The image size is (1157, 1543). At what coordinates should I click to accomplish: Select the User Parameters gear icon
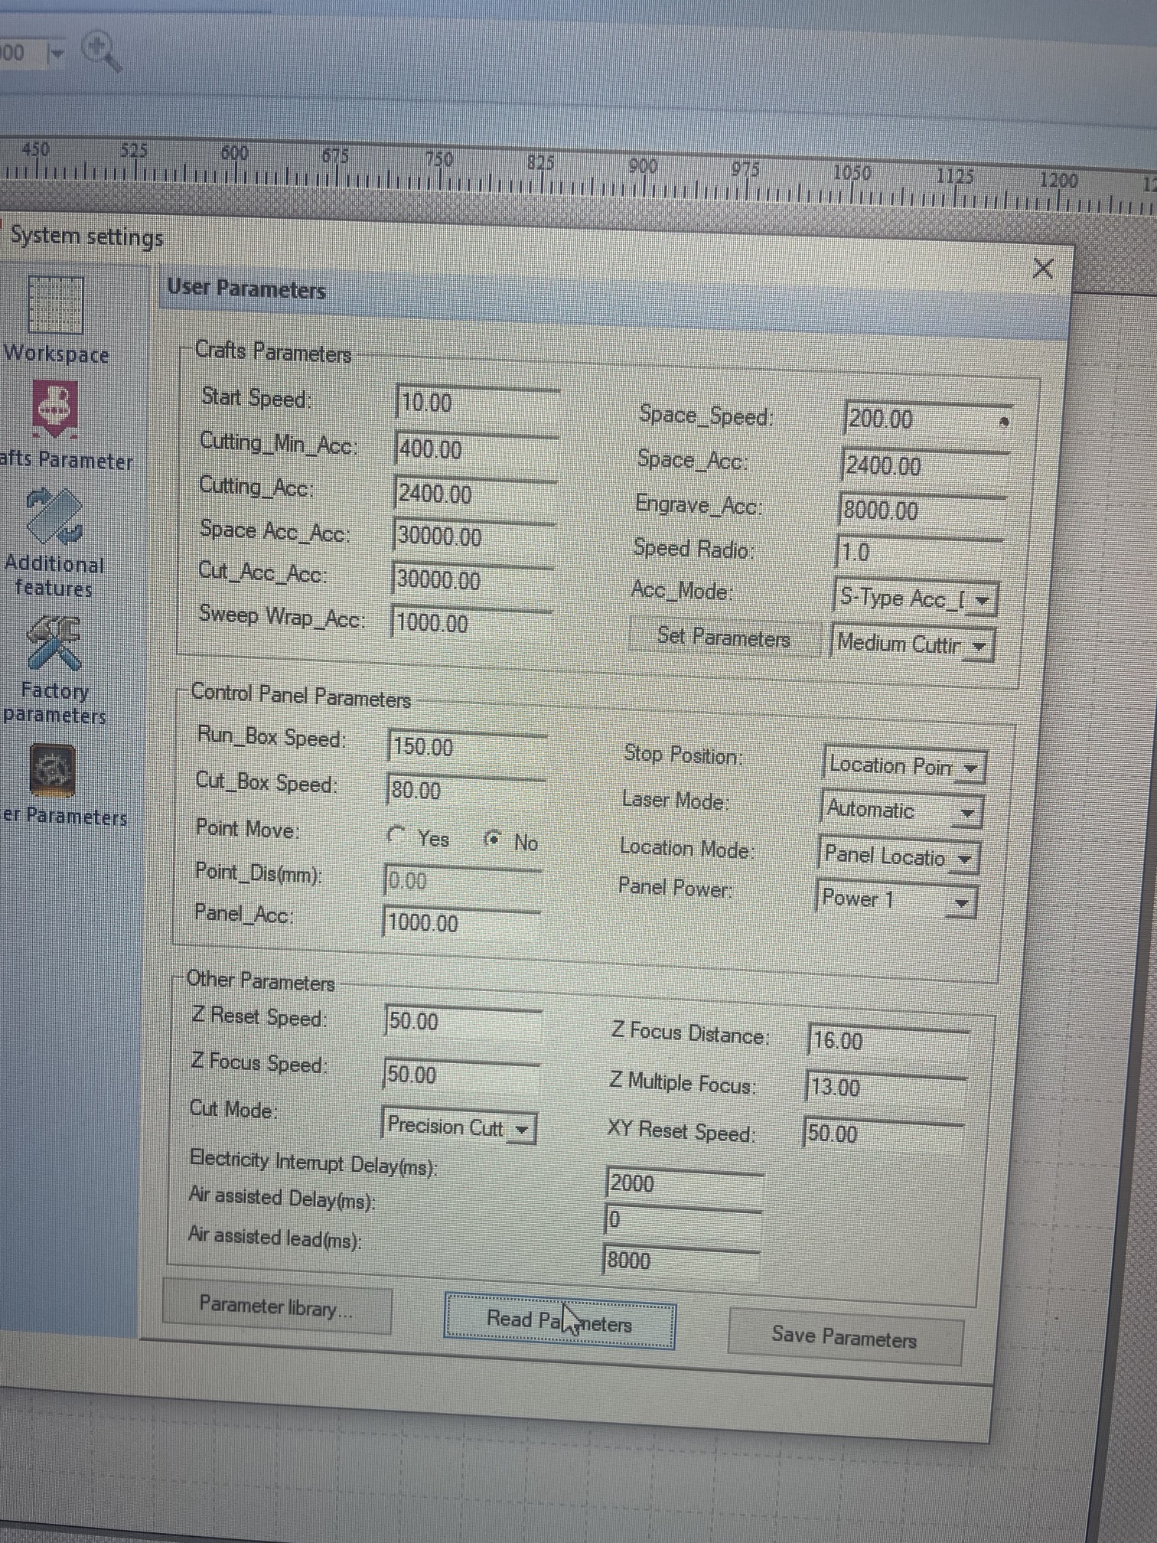(x=52, y=770)
